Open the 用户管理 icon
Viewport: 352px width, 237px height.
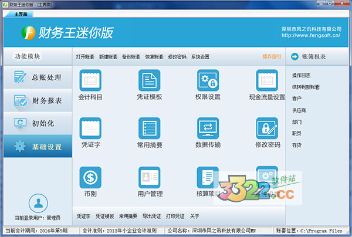(x=149, y=177)
